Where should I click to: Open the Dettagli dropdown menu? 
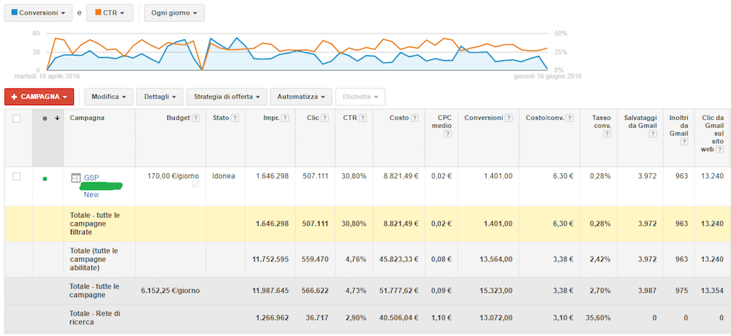click(159, 97)
